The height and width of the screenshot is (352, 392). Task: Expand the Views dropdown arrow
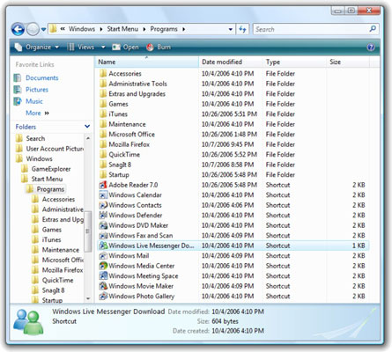coord(103,47)
